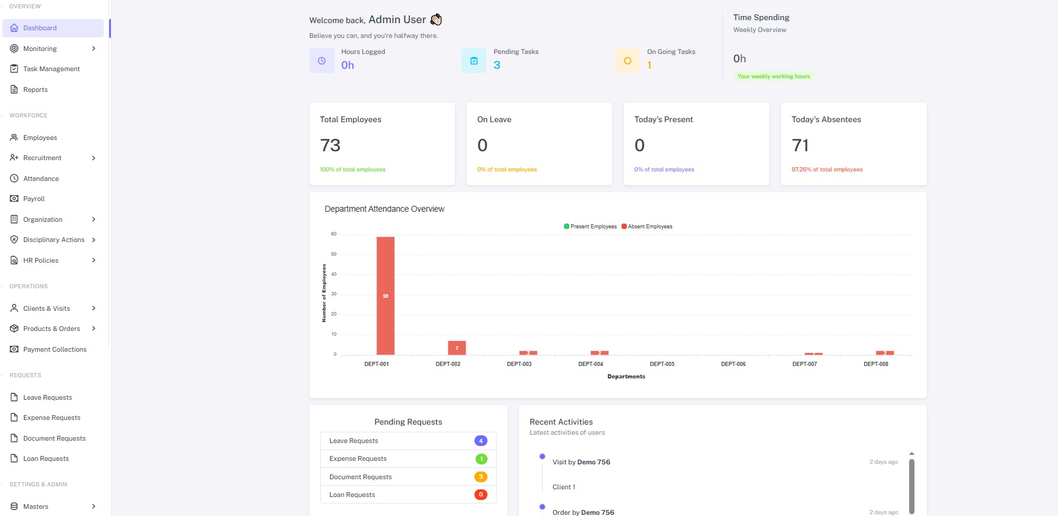Screen dimensions: 1058x516
Task: Click the Employees people icon
Action: tap(14, 138)
